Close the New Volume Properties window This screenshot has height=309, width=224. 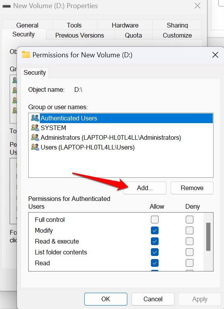point(197,6)
